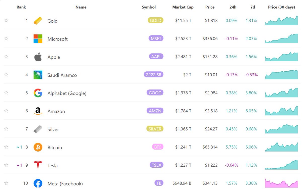The image size is (302, 191).
Task: Star the Apple row
Action: pos(6,57)
